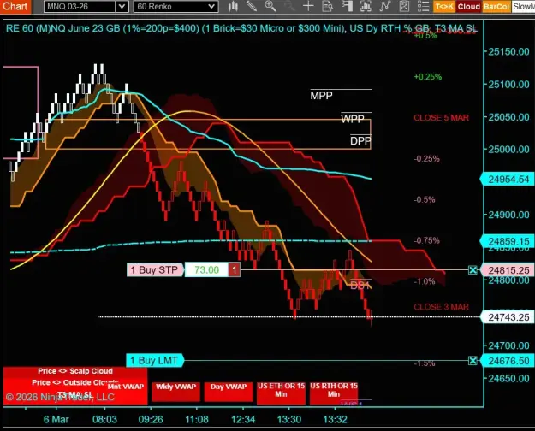
Task: Click the Mnt VWAP button
Action: [126, 387]
